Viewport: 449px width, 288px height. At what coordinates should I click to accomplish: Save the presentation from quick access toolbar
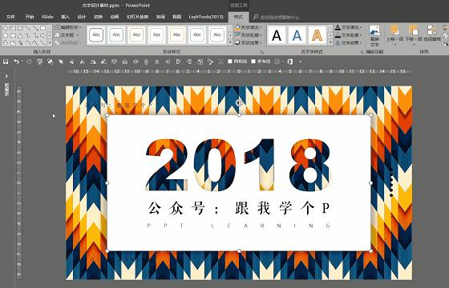click(x=6, y=62)
